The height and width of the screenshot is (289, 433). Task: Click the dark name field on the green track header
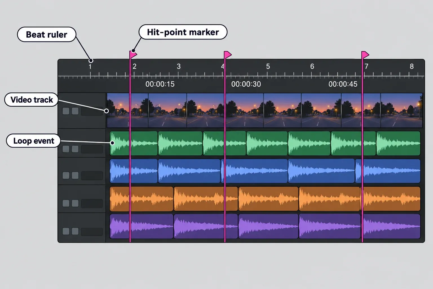(92, 149)
